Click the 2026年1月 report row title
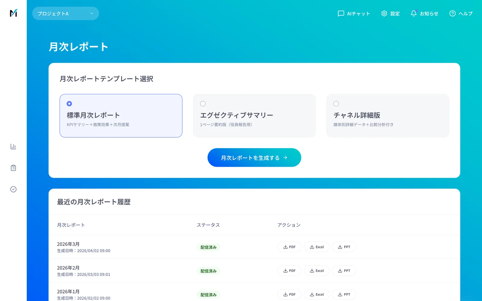Image resolution: width=482 pixels, height=301 pixels. coord(68,292)
